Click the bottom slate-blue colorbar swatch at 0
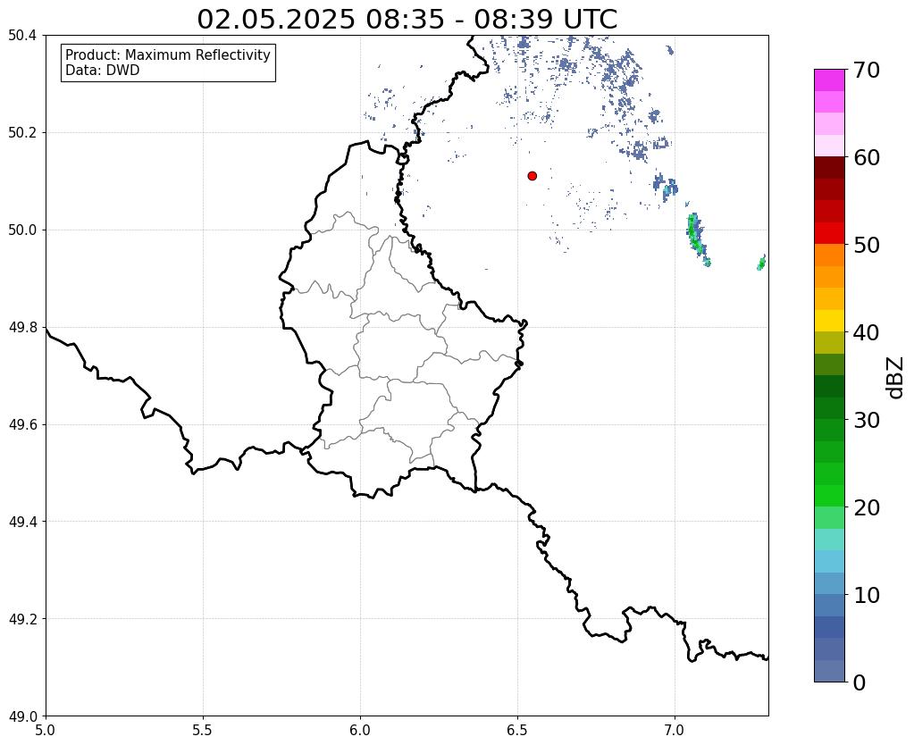Viewport: 914px width, 745px height. click(829, 671)
